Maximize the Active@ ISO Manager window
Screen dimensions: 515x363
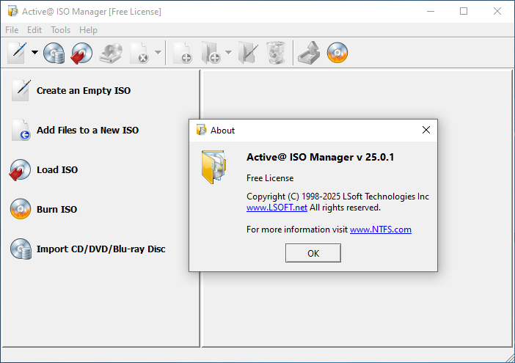(464, 11)
